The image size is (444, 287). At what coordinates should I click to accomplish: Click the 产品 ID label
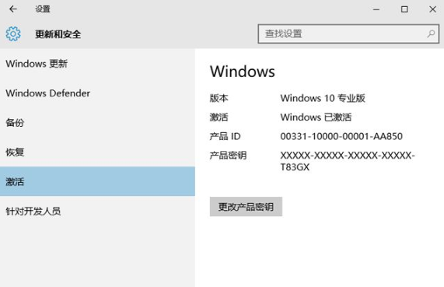[225, 136]
